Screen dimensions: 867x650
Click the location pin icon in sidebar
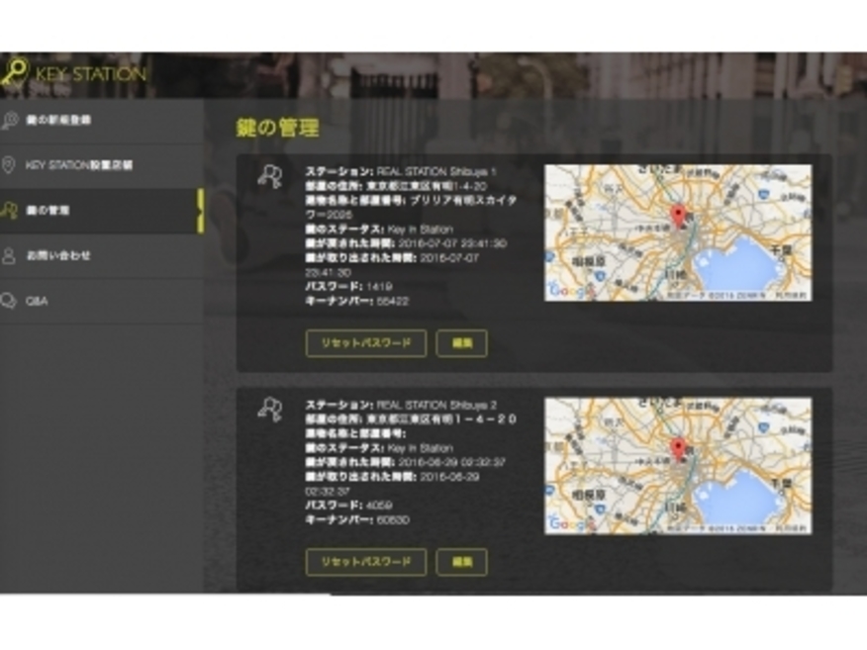pos(8,164)
